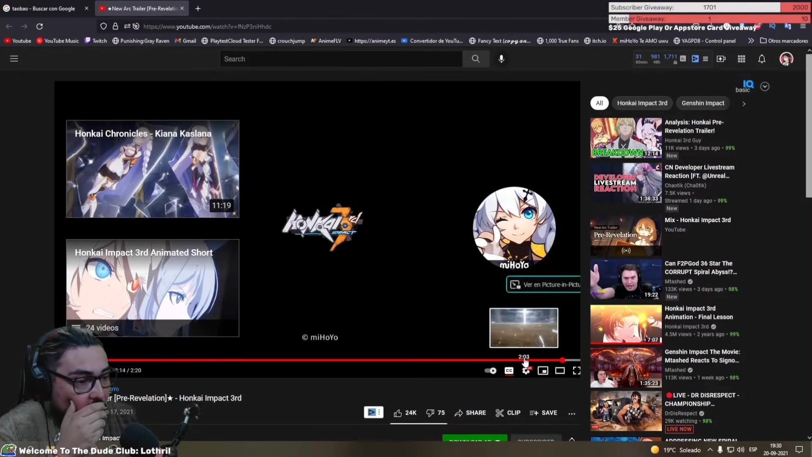The height and width of the screenshot is (457, 812).
Task: Open the notifications bell
Action: (x=762, y=59)
